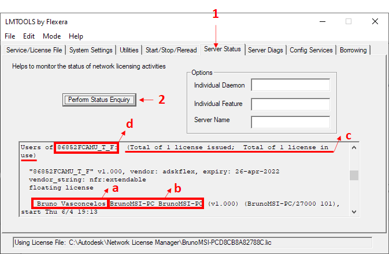The width and height of the screenshot is (389, 254).
Task: Click the Perform Status Enquiry button
Action: pyautogui.click(x=99, y=100)
